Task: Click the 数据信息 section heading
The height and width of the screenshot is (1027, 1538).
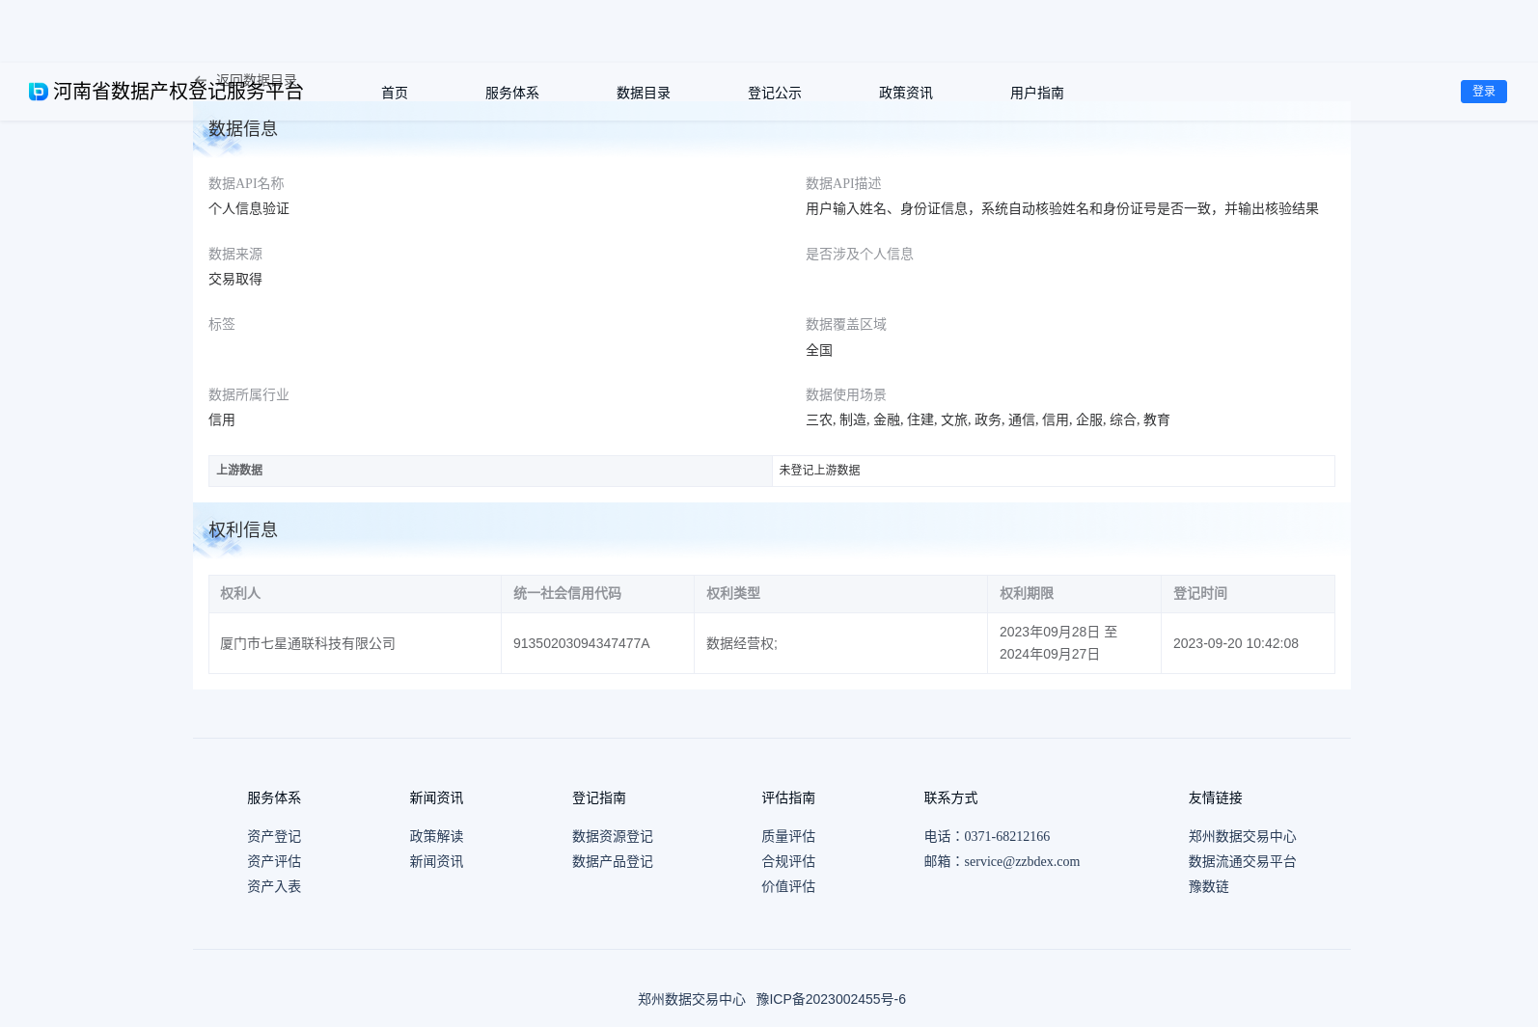Action: [243, 128]
